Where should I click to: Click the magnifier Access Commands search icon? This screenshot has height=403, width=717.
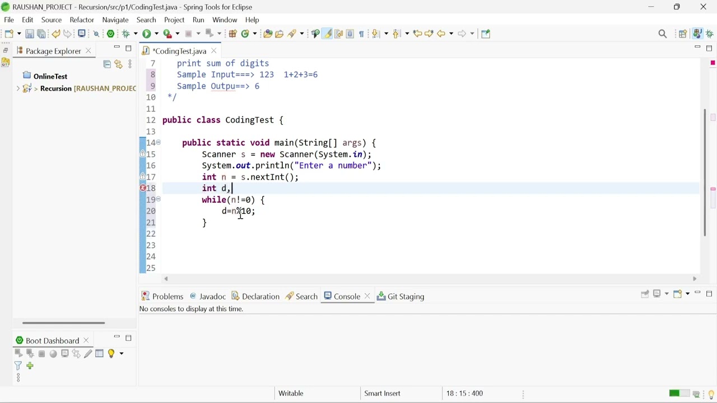coord(663,34)
